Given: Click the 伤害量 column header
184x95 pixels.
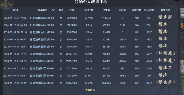Looking at the screenshot, I should pyautogui.click(x=106, y=10).
